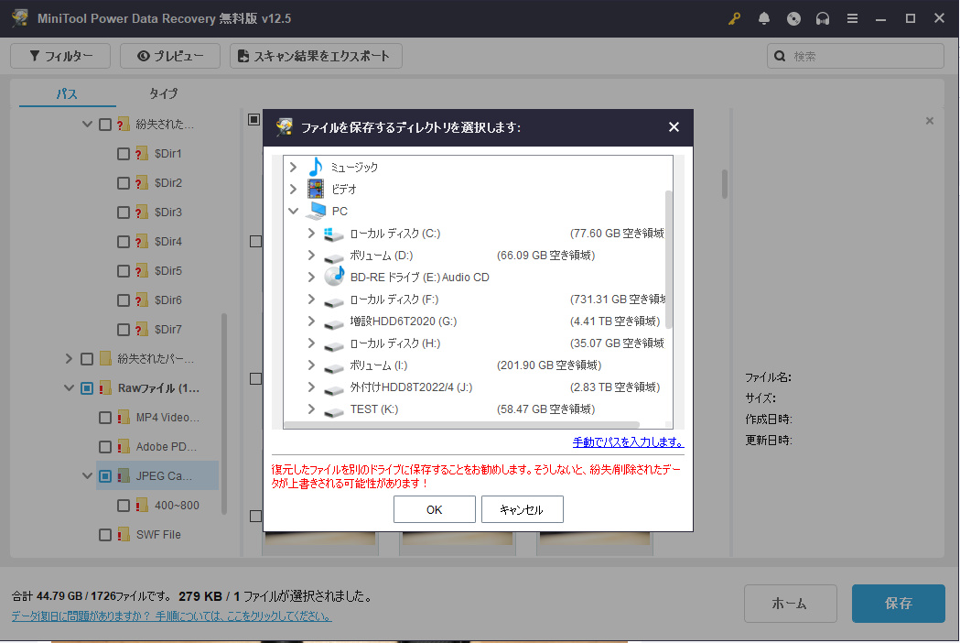Click the キャンセル button
Screen dimensions: 960x643
[x=523, y=509]
